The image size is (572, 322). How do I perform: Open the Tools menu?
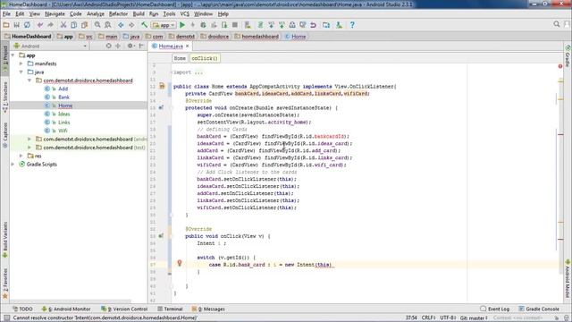coord(169,14)
